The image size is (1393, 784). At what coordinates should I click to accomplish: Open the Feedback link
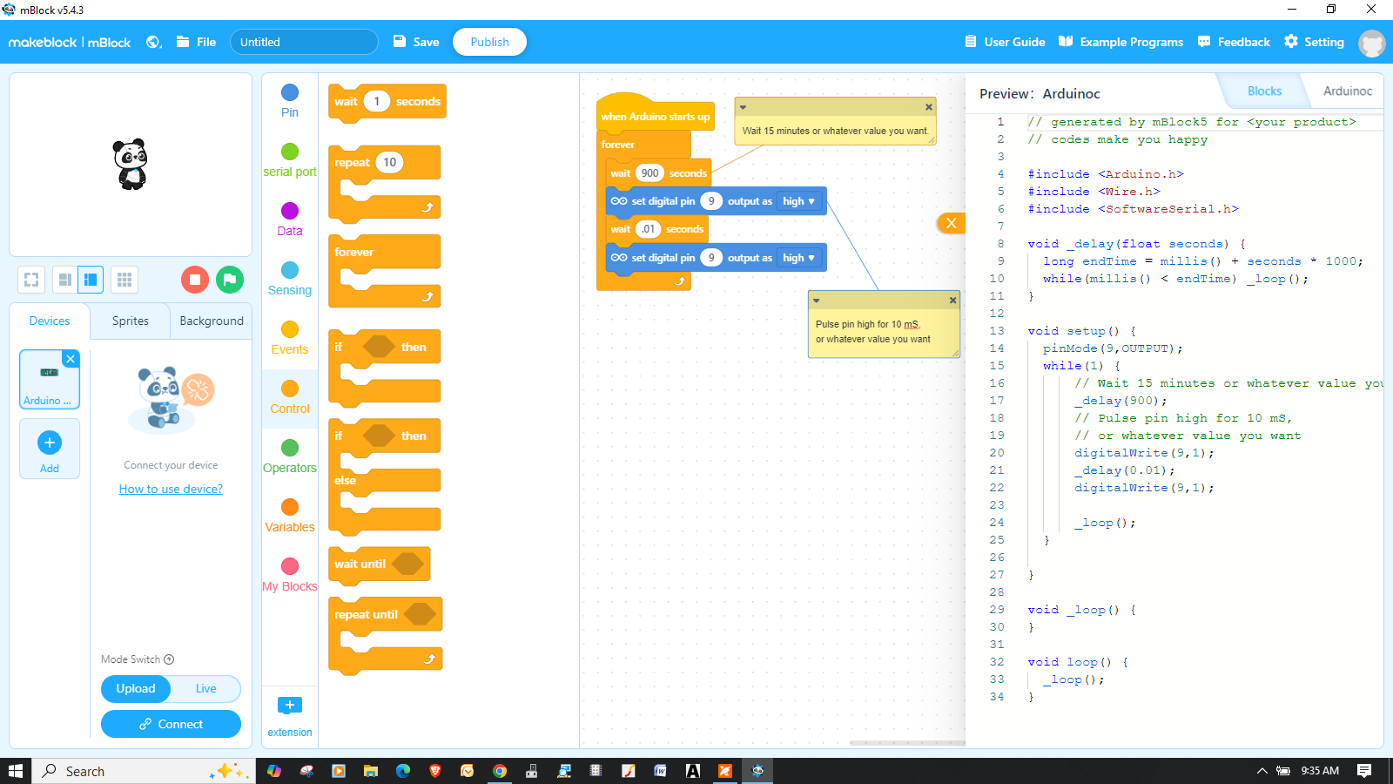1234,42
